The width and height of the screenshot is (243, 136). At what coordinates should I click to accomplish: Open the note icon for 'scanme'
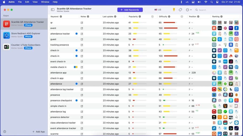(x=82, y=134)
